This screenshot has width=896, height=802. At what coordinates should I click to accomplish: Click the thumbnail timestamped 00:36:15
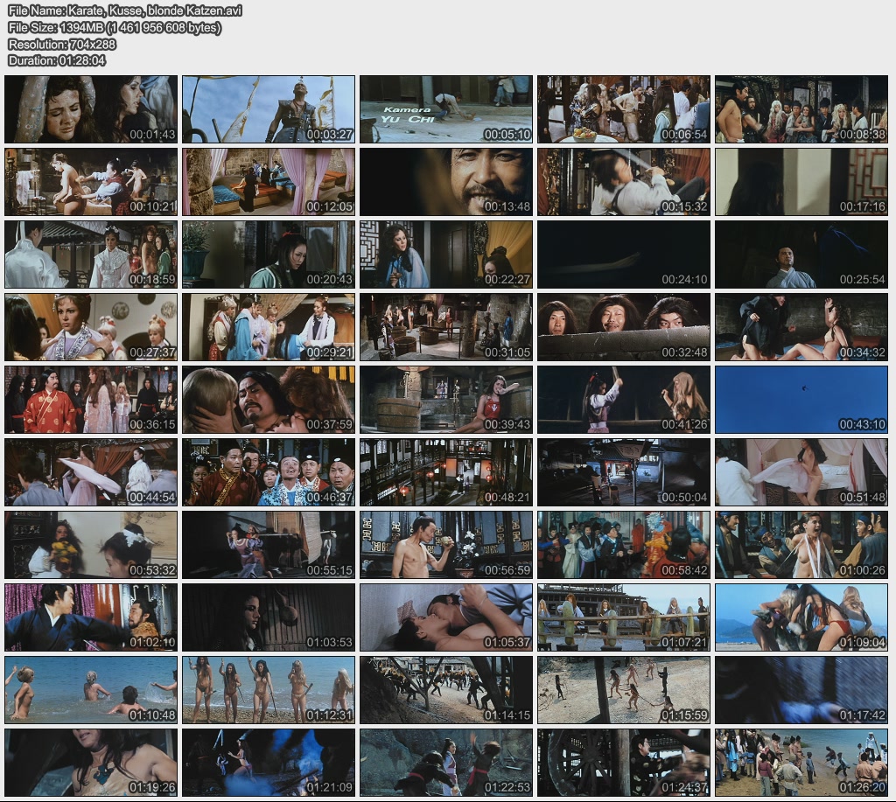91,400
